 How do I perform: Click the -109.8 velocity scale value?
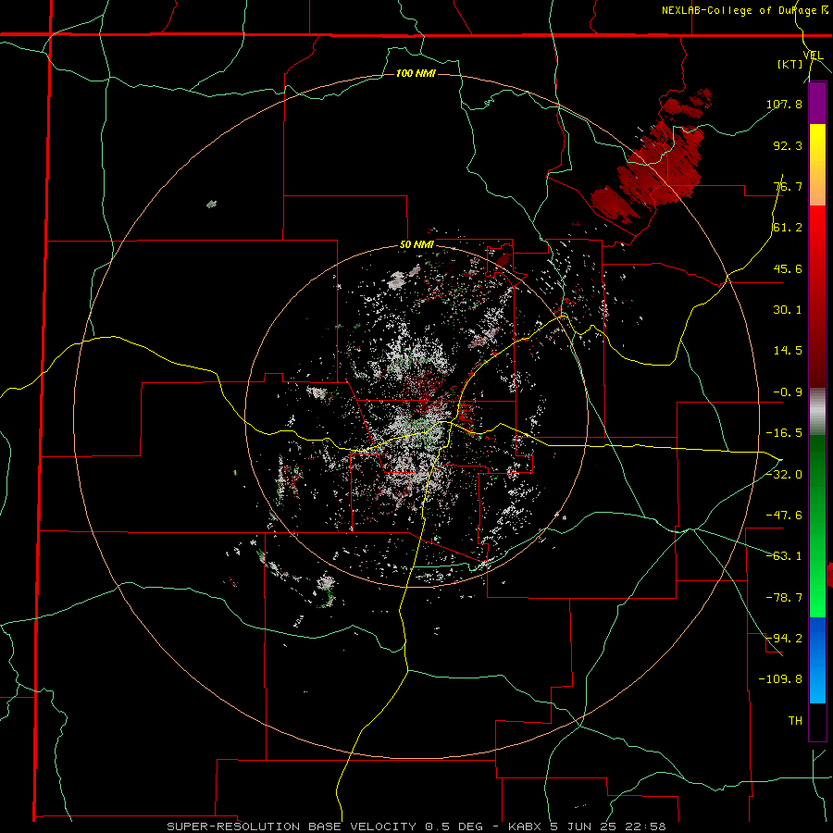[x=780, y=679]
